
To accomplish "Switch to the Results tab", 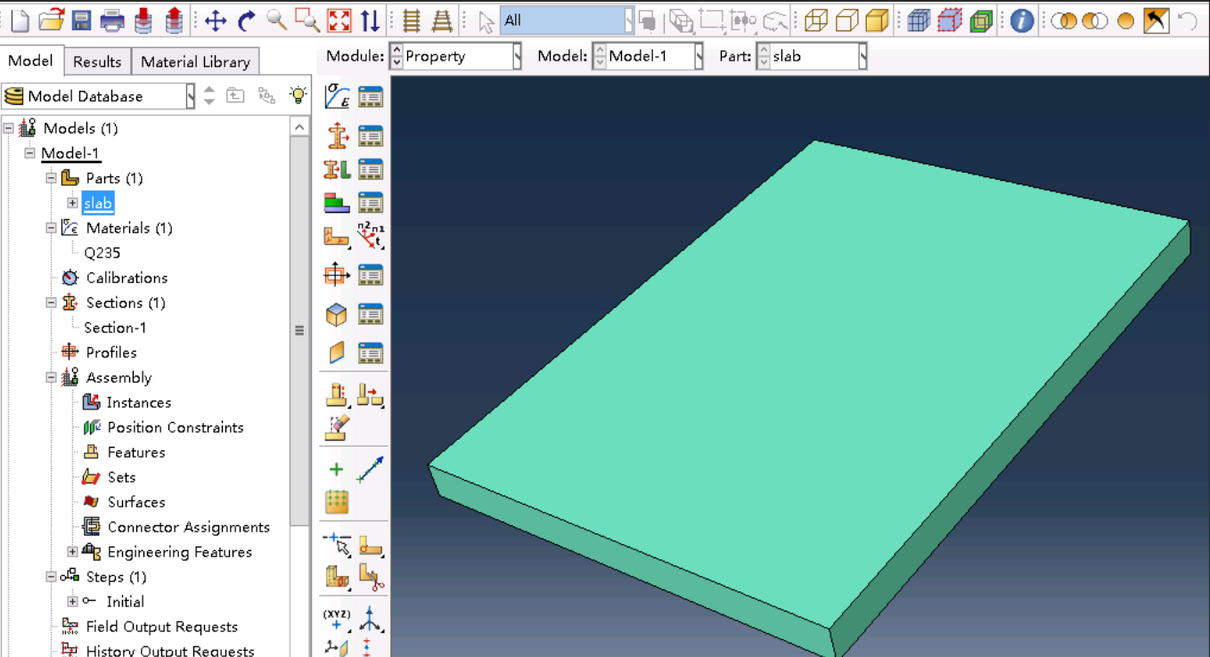I will click(97, 61).
